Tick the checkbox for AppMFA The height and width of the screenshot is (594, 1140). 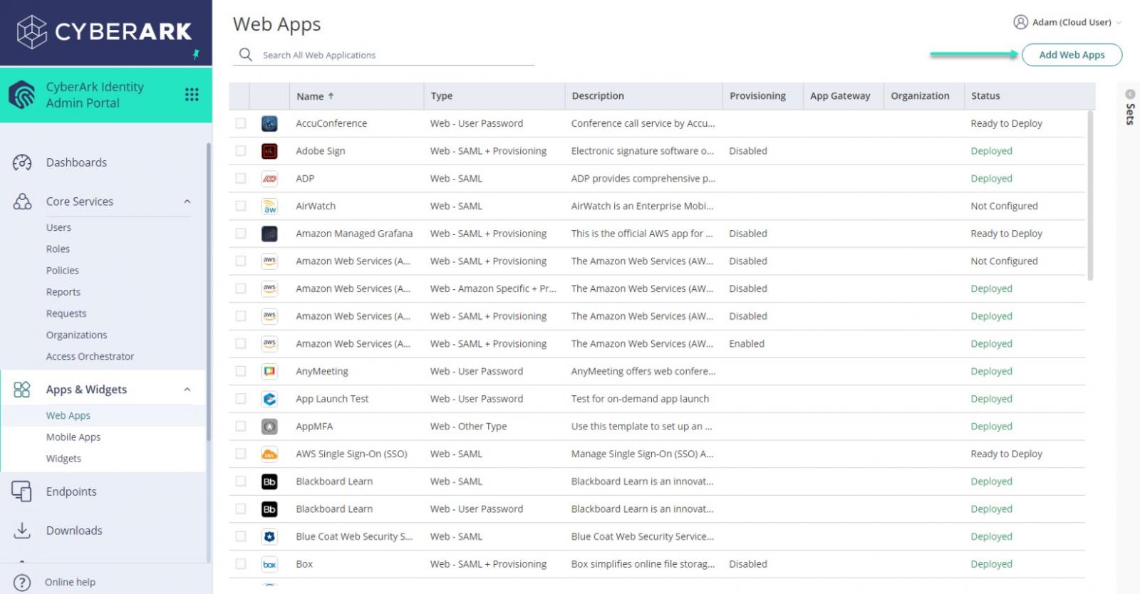(x=241, y=426)
